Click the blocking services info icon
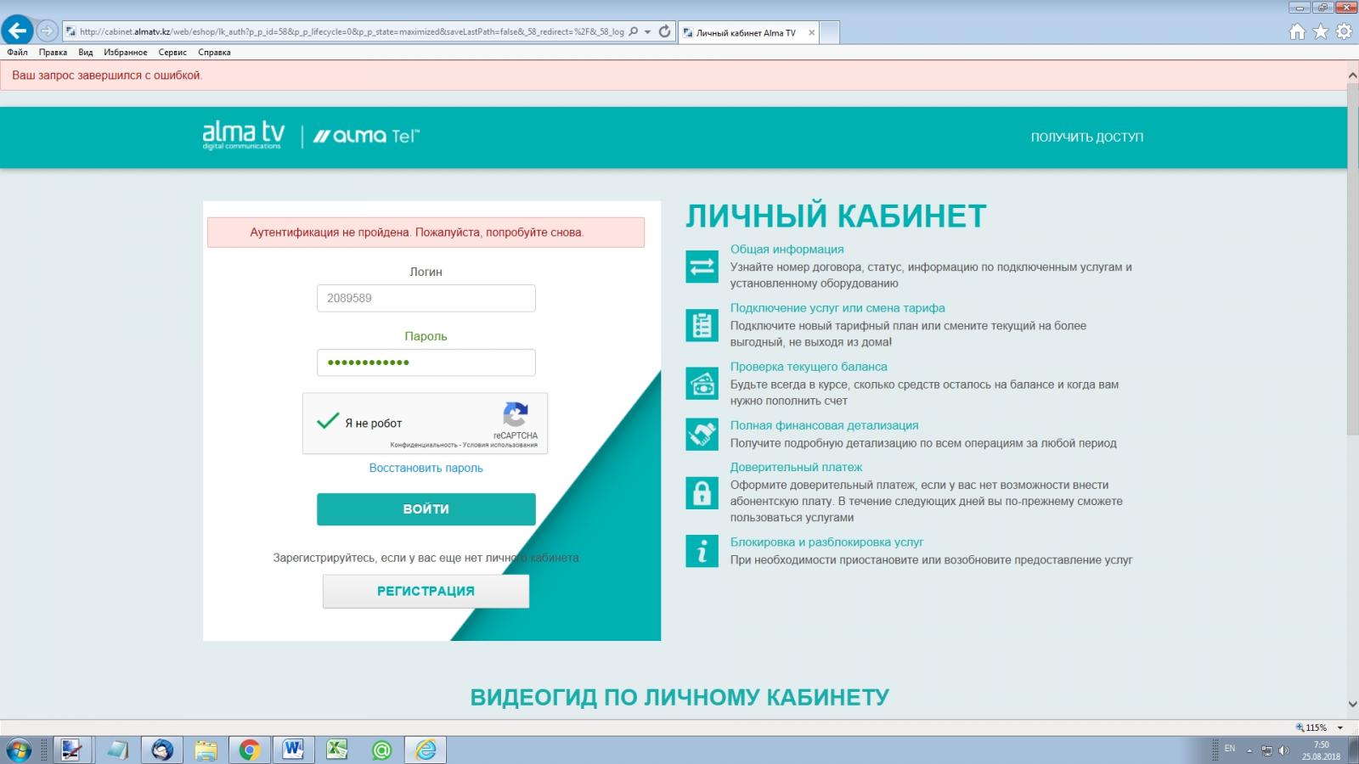1359x764 pixels. 702,552
